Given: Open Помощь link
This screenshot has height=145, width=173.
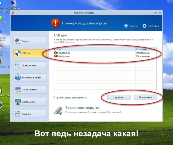Looking at the screenshot, I should pos(134,26).
